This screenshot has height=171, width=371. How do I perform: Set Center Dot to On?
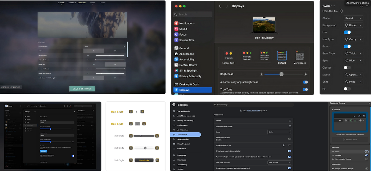94,64
